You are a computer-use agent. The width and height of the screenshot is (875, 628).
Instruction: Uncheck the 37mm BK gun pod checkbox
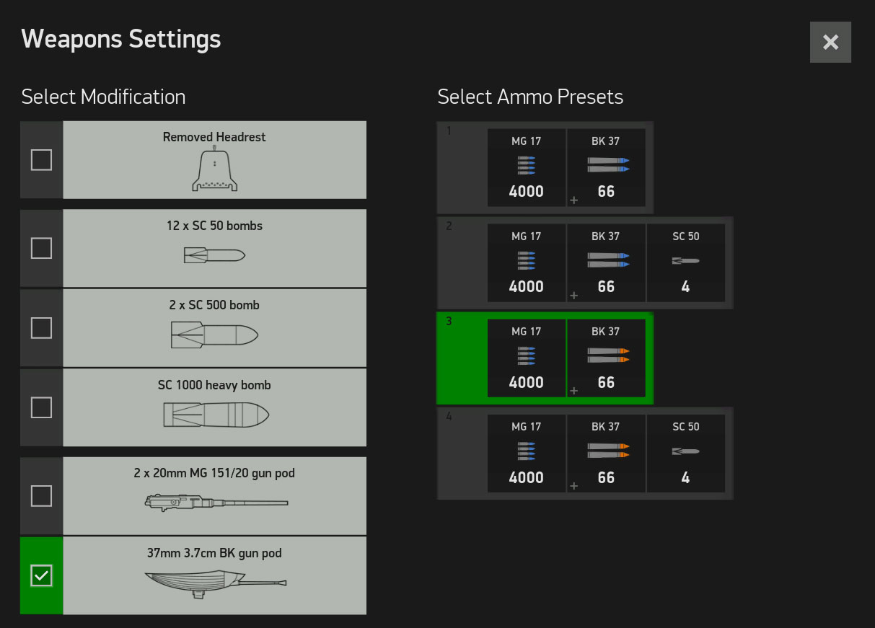coord(41,575)
